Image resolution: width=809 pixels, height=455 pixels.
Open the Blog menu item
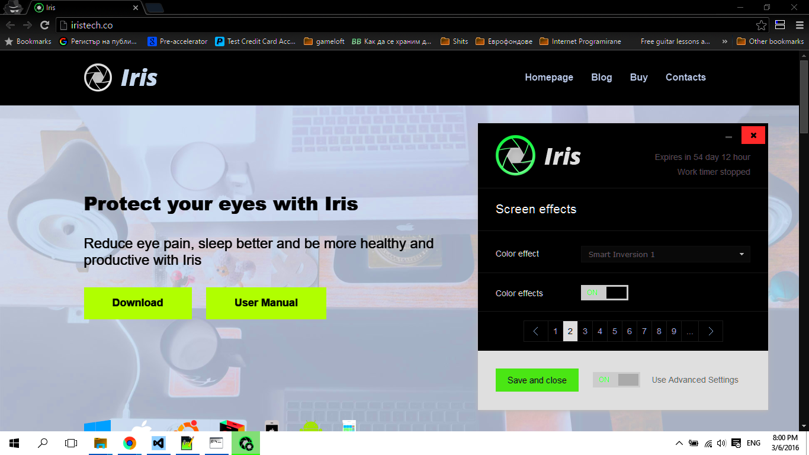click(x=602, y=77)
